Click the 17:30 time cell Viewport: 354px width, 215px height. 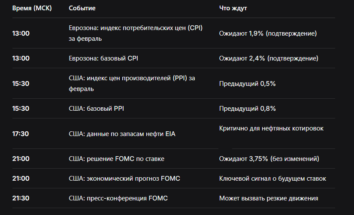21,134
